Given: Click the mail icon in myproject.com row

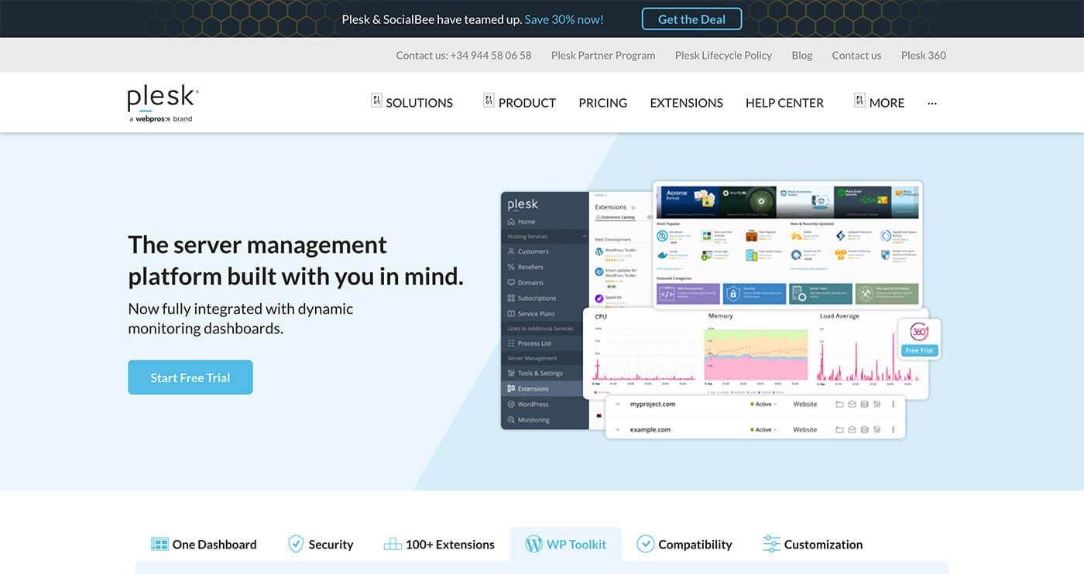Looking at the screenshot, I should point(852,404).
